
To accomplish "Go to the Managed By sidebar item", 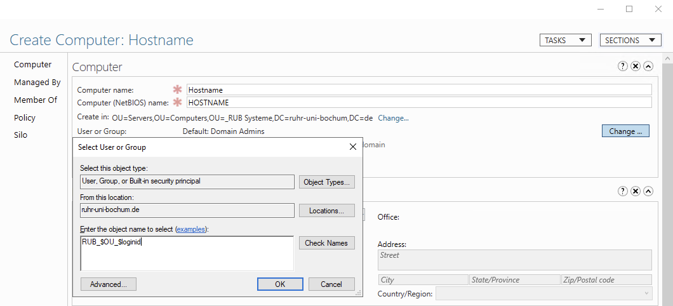I will pyautogui.click(x=37, y=82).
